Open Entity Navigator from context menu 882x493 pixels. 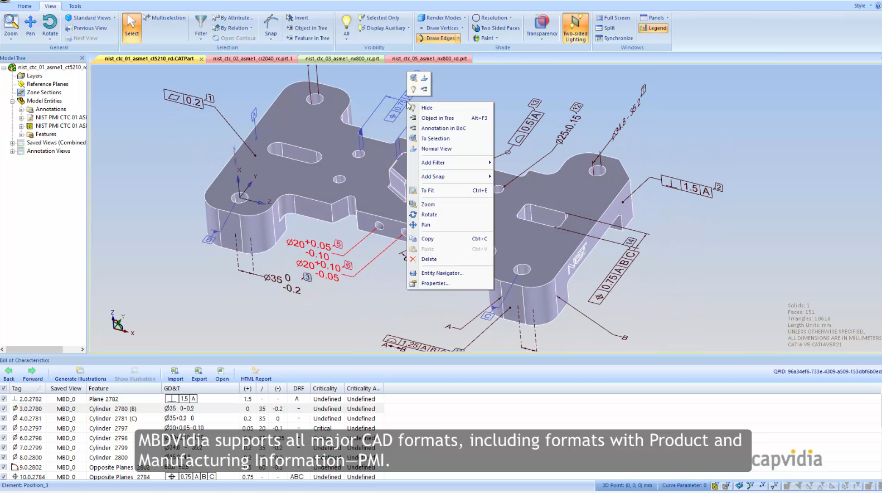[x=450, y=273]
